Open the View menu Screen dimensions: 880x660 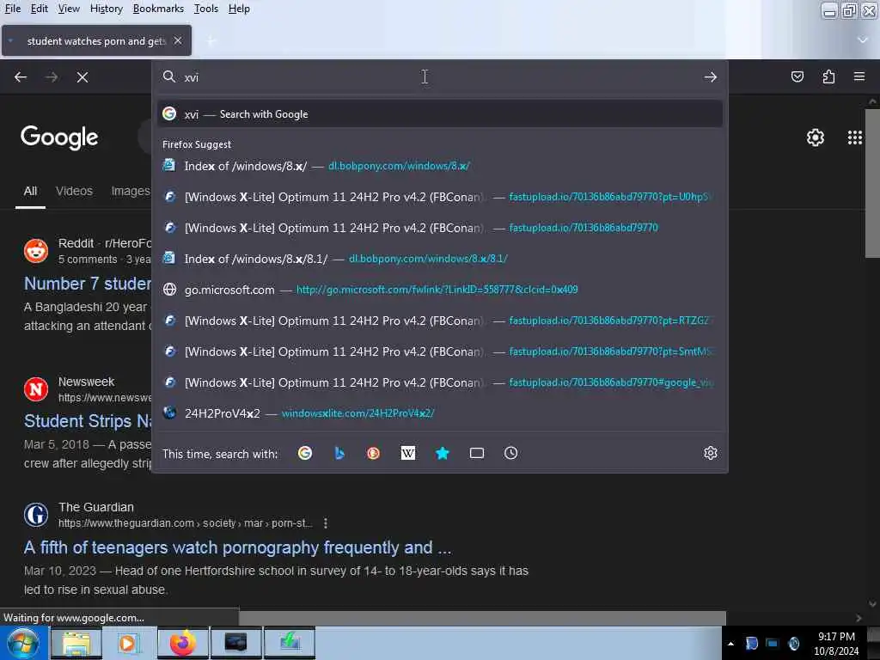click(69, 9)
